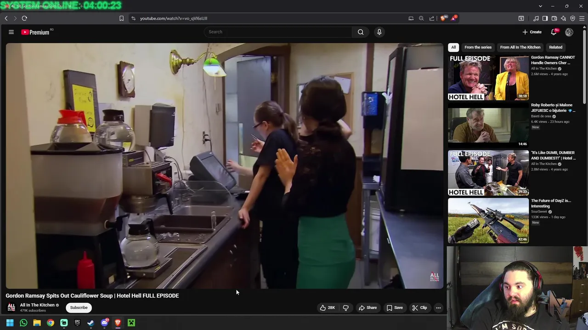Viewport: 588px width, 330px height.
Task: Open the tab search dropdown arrow
Action: (x=540, y=6)
